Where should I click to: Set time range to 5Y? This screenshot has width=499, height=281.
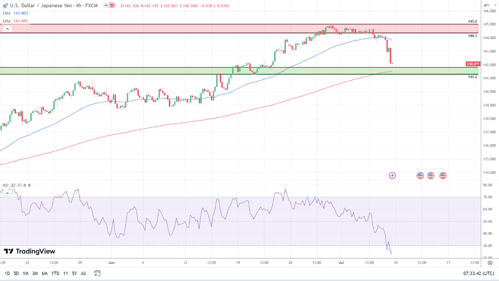[x=74, y=273]
